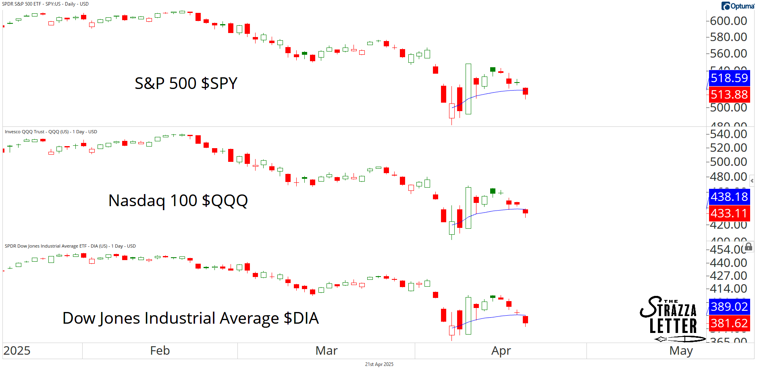757x372 pixels.
Task: Select the SPY red 513.88 price tag
Action: click(729, 95)
